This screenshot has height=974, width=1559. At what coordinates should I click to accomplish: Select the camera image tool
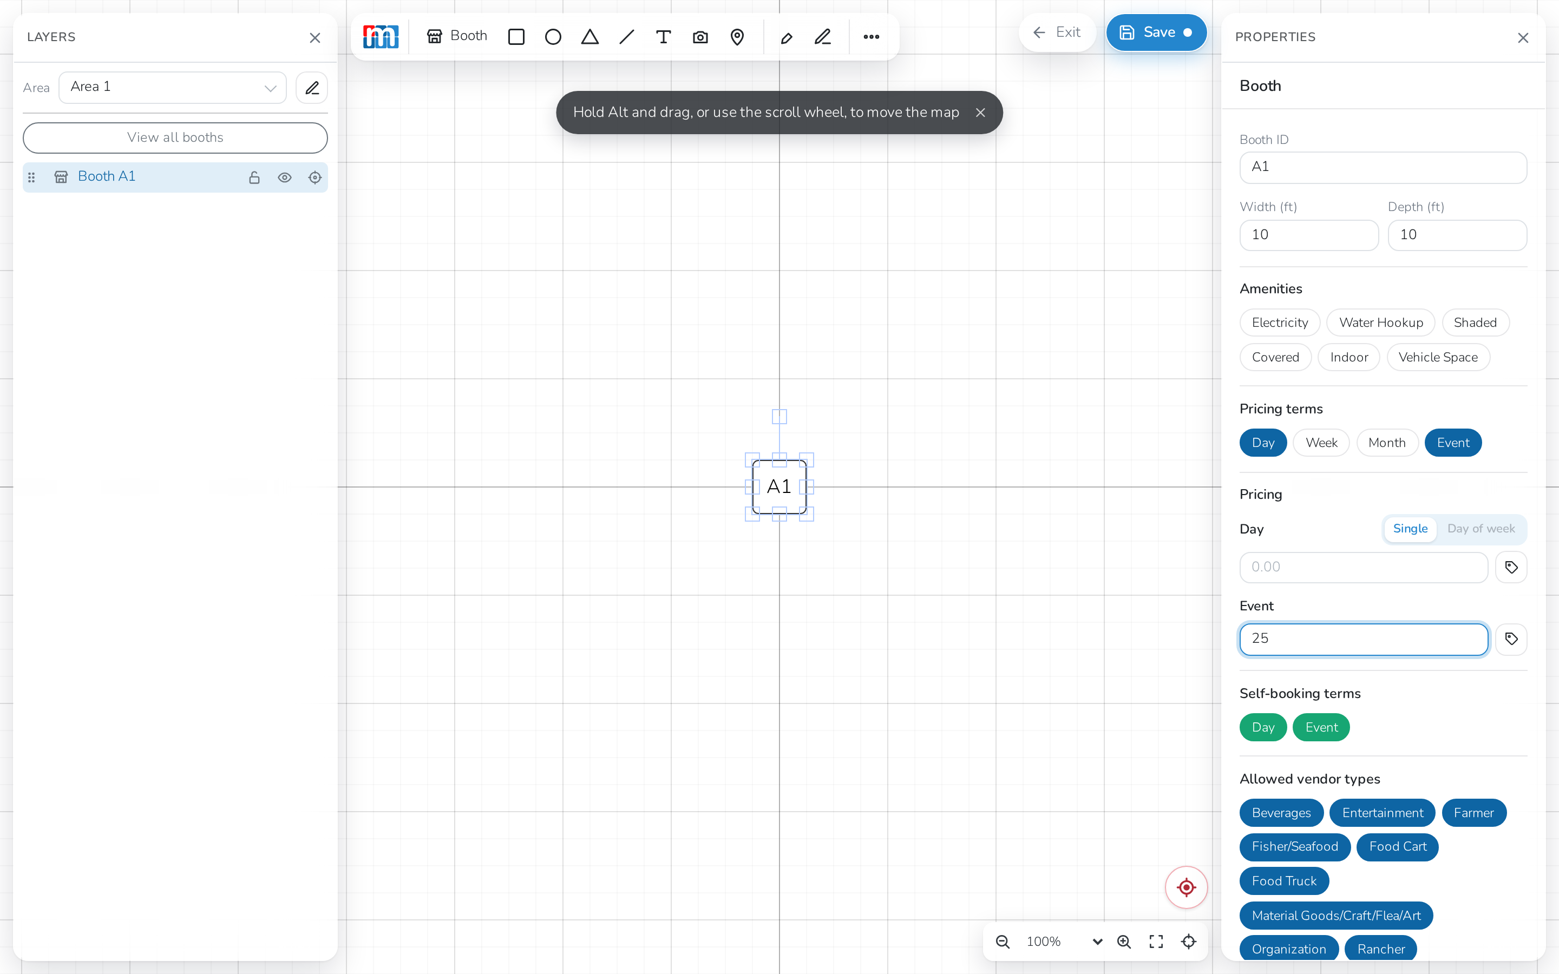click(x=700, y=37)
